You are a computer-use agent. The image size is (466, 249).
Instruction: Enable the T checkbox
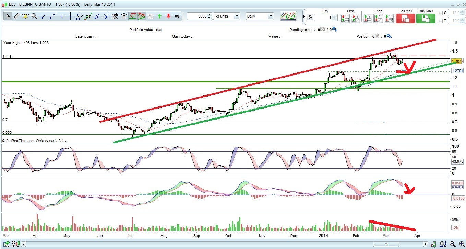[441, 21]
